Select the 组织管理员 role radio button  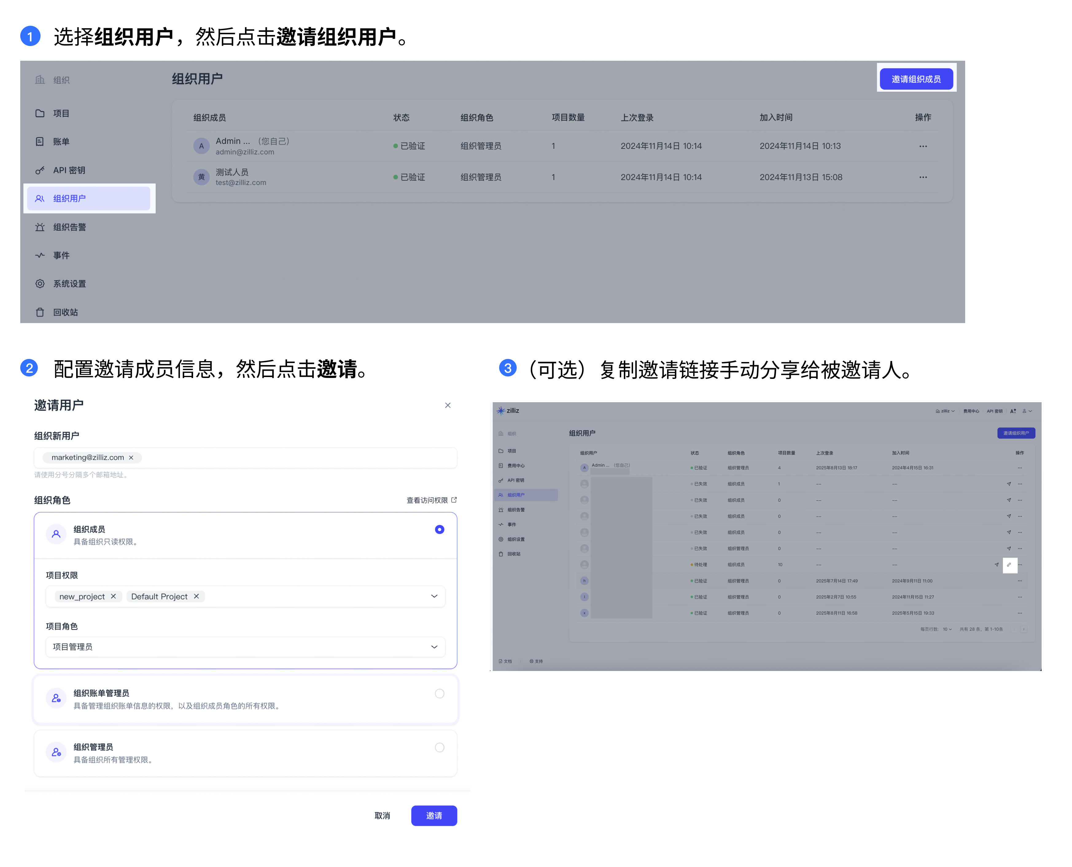point(439,748)
